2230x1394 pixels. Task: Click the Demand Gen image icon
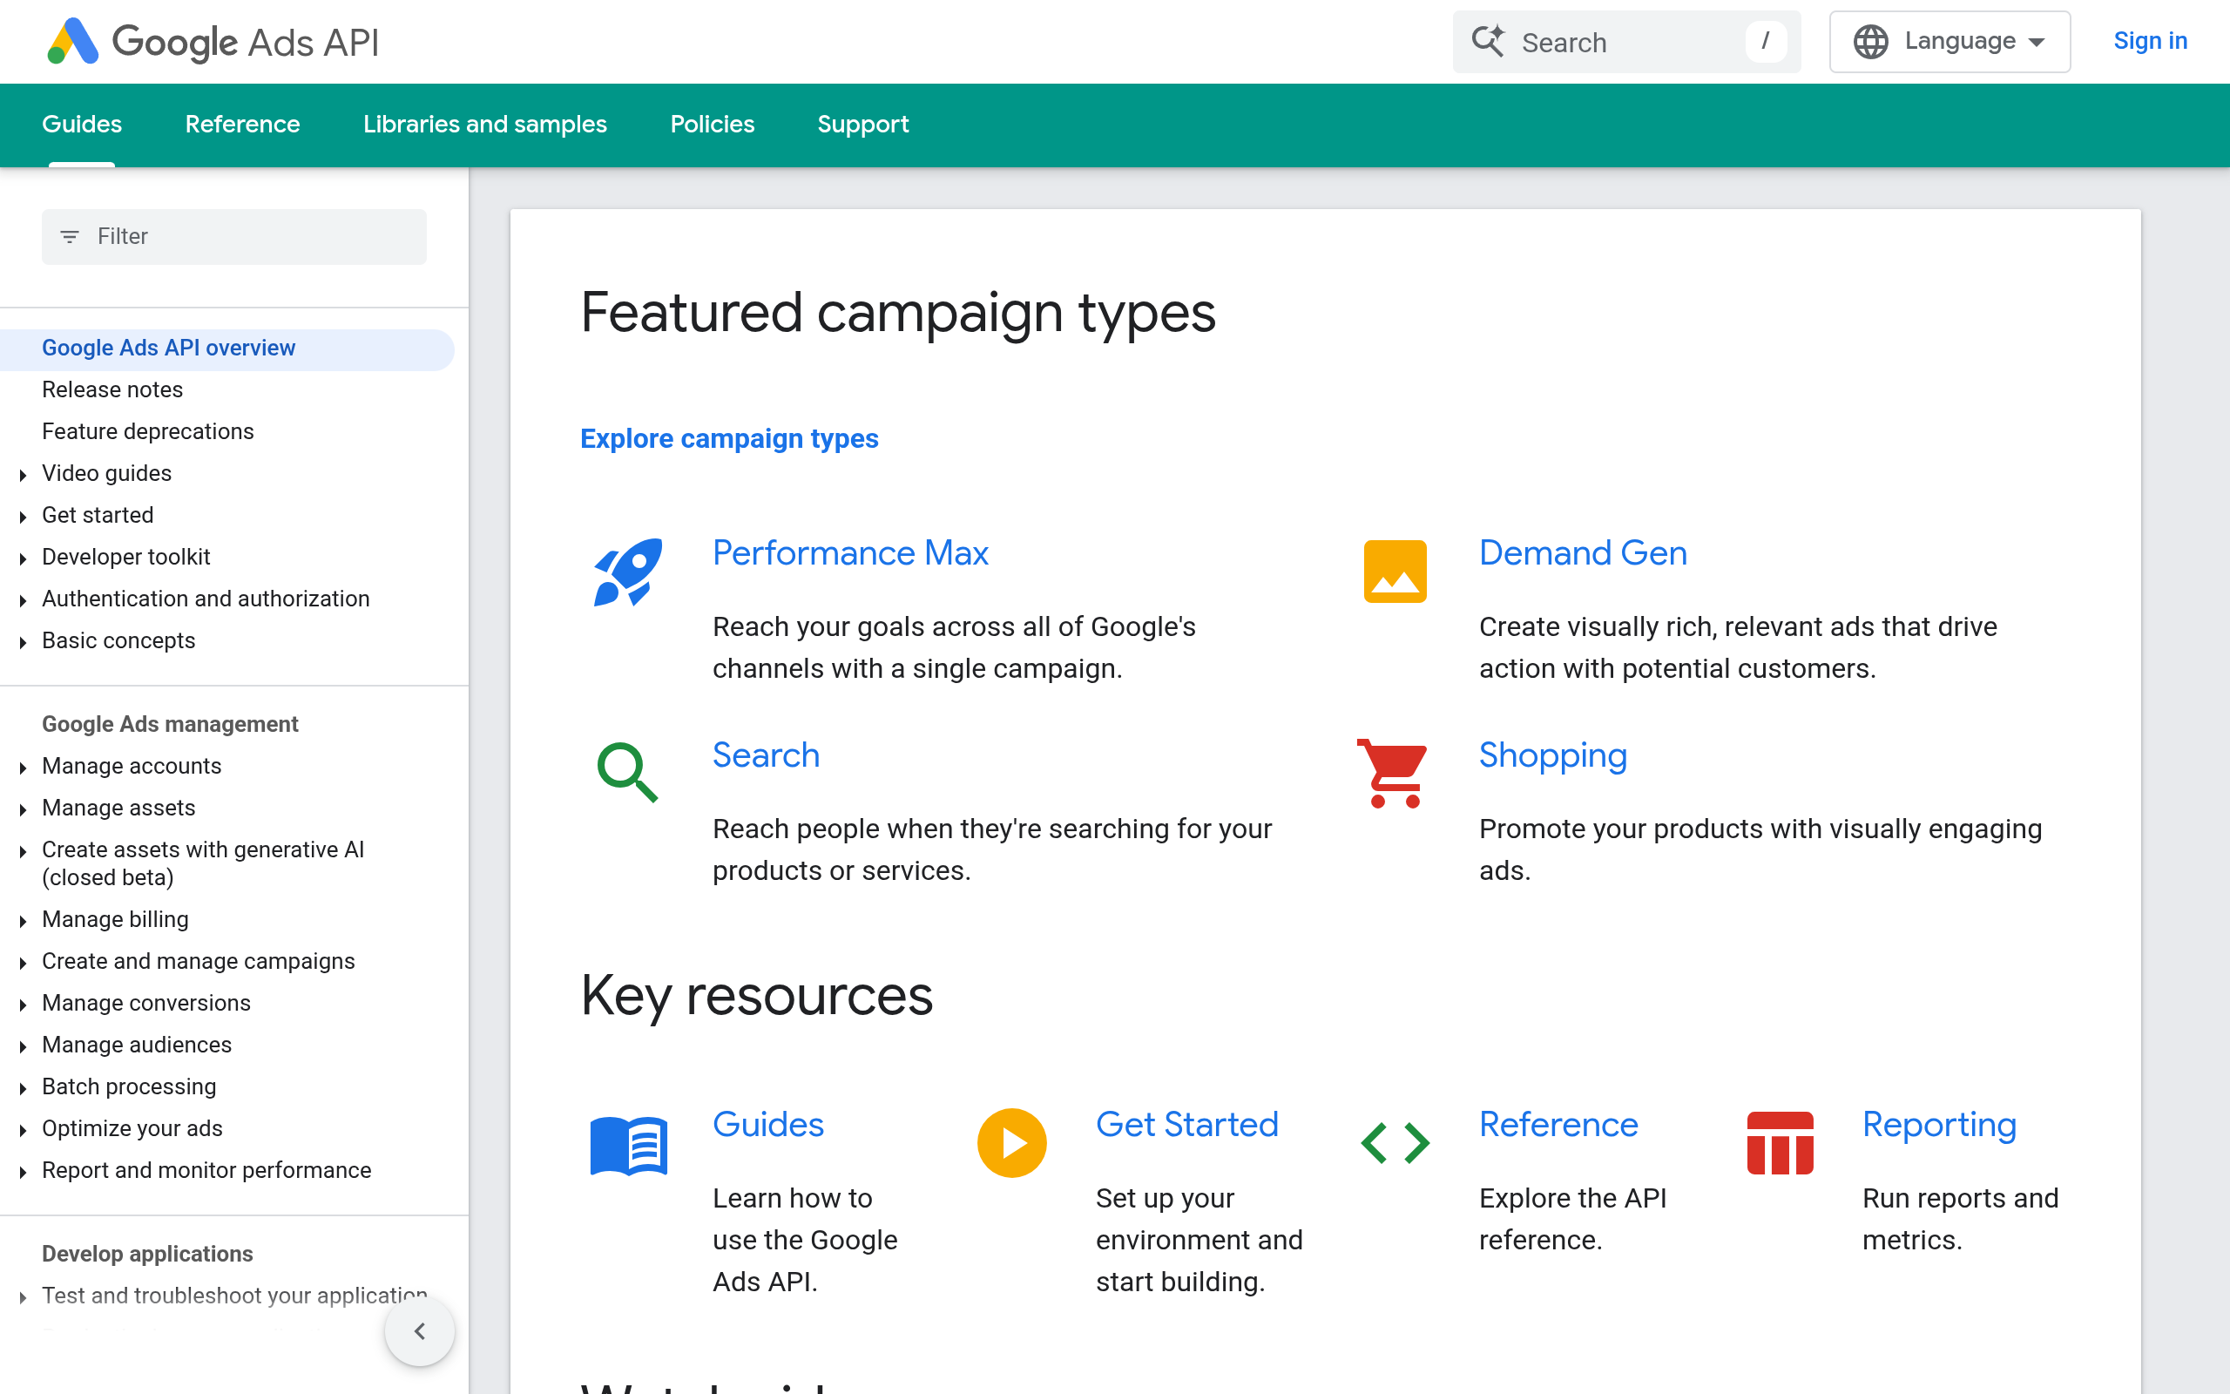pos(1395,572)
